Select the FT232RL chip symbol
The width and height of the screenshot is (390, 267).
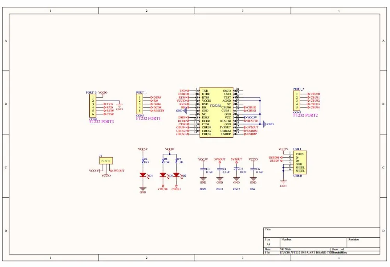216,112
